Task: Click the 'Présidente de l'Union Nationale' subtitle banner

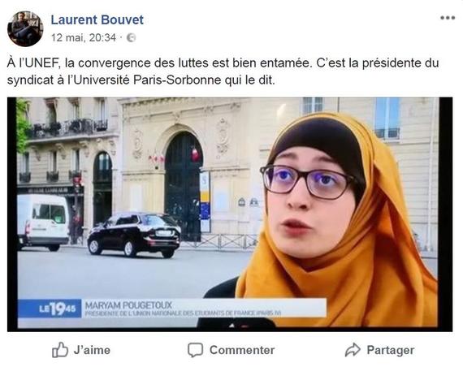Action: point(183,313)
